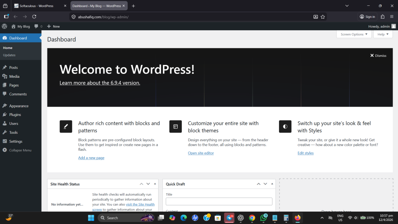Show hidden system tray icons
The height and width of the screenshot is (224, 398).
click(x=322, y=218)
